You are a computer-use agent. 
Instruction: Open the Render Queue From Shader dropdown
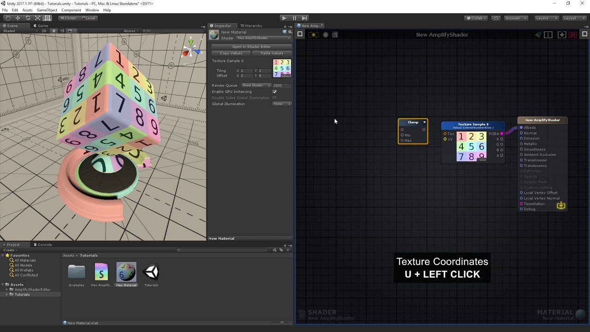tap(256, 85)
